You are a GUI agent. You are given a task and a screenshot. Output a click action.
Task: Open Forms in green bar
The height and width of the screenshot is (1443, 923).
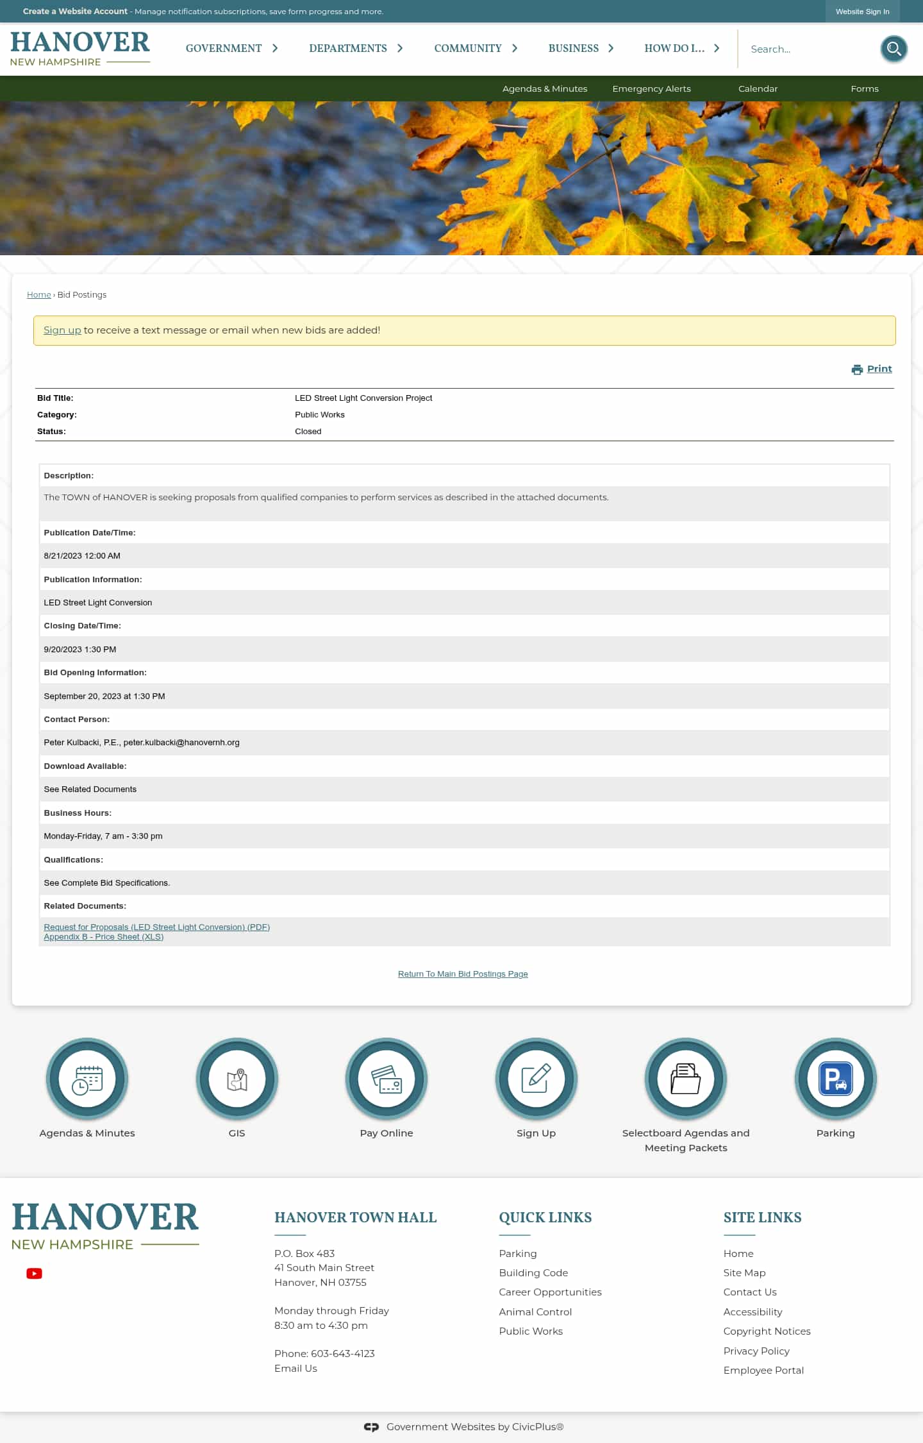pos(865,89)
